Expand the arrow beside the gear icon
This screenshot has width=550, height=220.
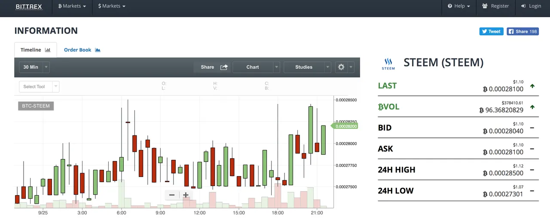(351, 67)
